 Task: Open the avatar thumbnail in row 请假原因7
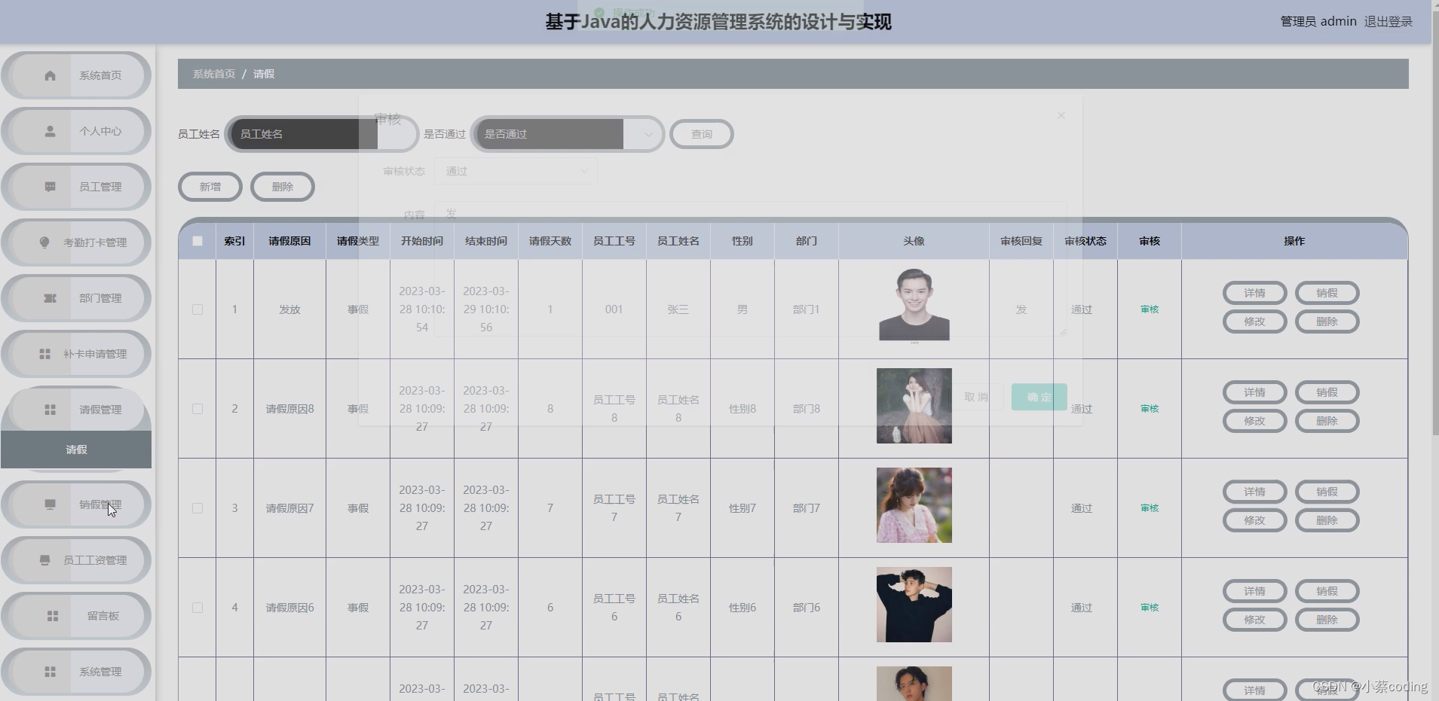[914, 505]
